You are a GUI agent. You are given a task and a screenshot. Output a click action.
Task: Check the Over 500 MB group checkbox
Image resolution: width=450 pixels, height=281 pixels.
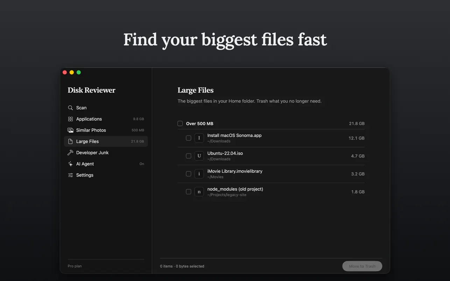[x=180, y=123]
